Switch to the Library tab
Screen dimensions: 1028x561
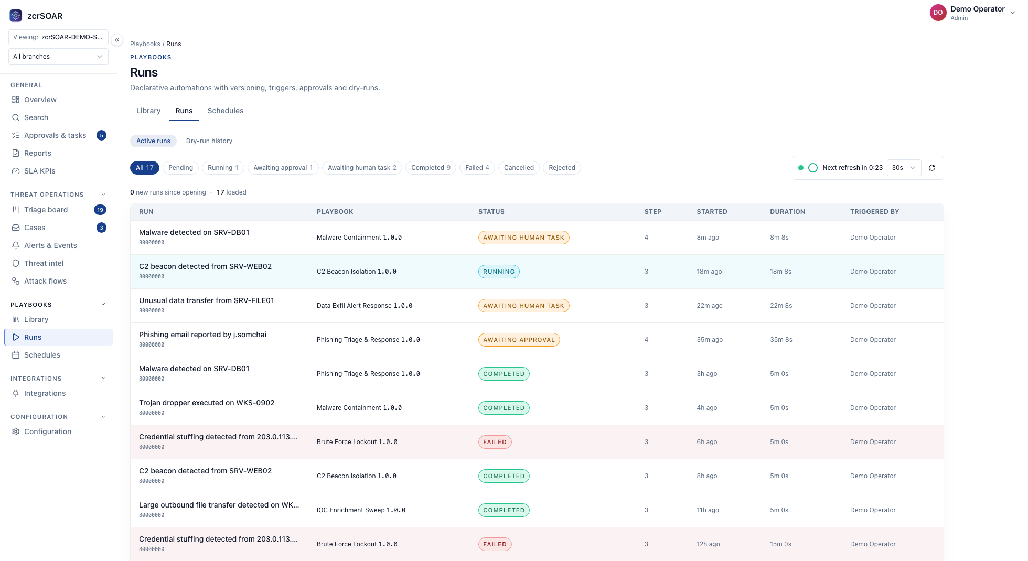(148, 111)
